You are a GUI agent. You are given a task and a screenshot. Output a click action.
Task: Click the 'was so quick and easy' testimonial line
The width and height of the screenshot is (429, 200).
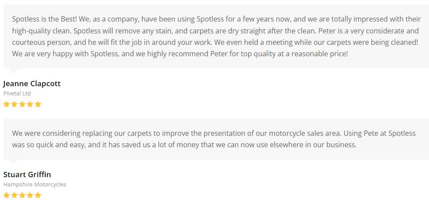coord(184,145)
